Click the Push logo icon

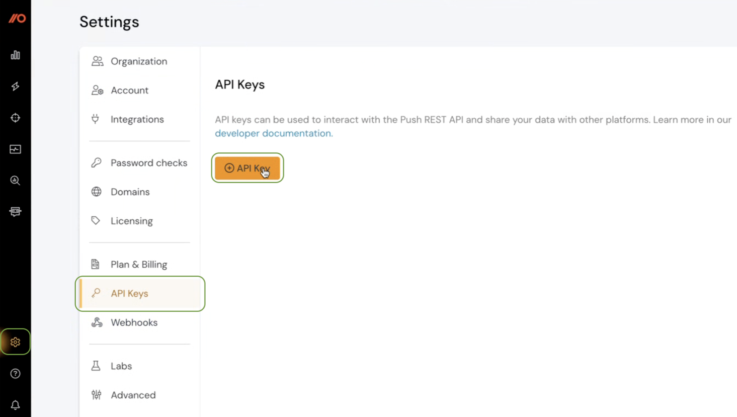tap(17, 18)
